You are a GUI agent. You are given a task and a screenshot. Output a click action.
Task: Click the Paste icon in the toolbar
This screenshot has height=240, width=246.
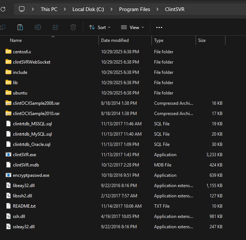(x=20, y=27)
